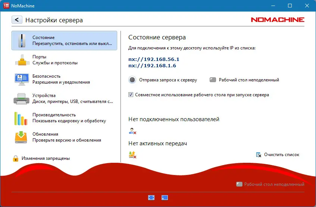Click the server tower icon for Состояние
The height and width of the screenshot is (207, 316).
coord(22,41)
